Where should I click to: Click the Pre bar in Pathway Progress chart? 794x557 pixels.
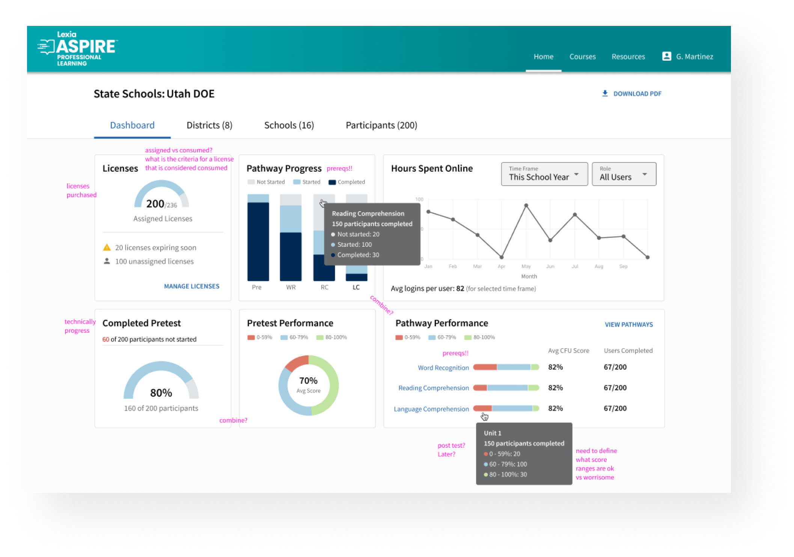pyautogui.click(x=258, y=237)
